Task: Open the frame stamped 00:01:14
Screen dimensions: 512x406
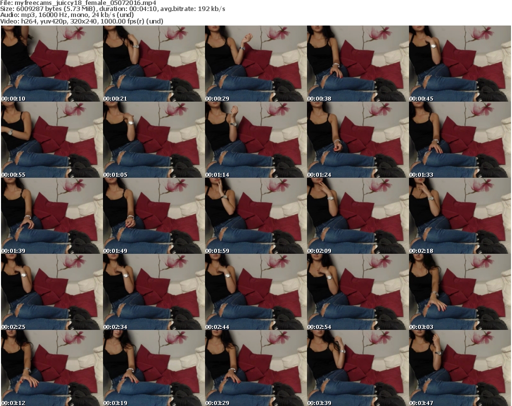Action: pyautogui.click(x=255, y=140)
